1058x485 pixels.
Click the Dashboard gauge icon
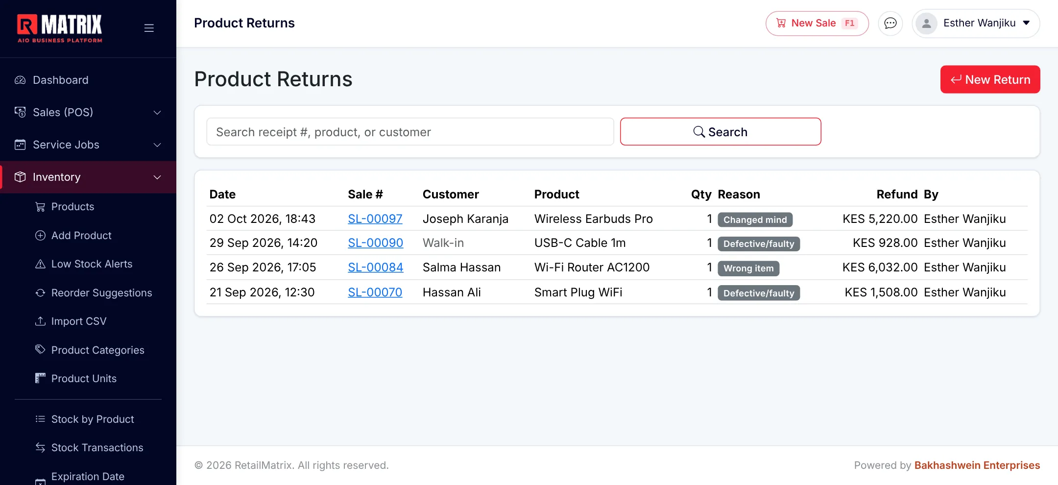20,80
